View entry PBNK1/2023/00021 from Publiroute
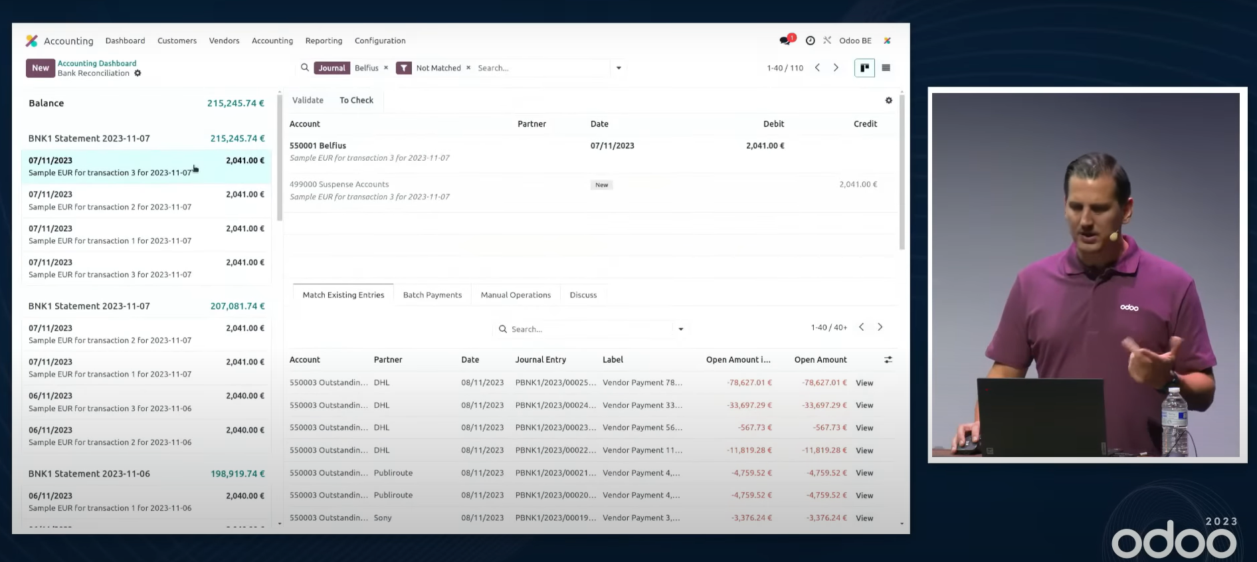The height and width of the screenshot is (562, 1257). pyautogui.click(x=864, y=473)
